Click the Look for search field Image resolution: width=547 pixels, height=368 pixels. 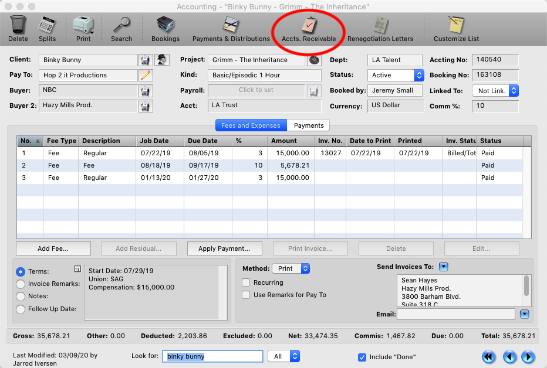[x=213, y=356]
